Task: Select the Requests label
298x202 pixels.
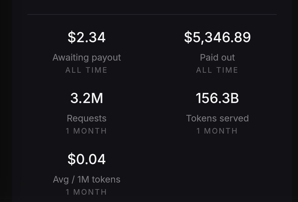Action: click(87, 118)
